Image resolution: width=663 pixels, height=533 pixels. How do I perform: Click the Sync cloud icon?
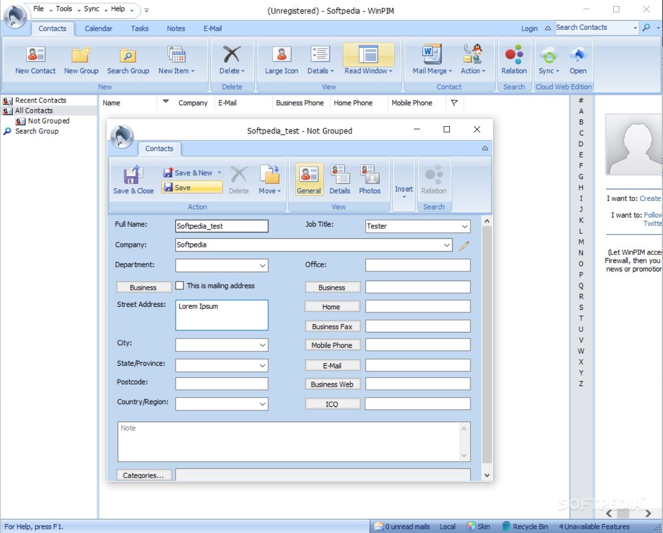click(548, 61)
